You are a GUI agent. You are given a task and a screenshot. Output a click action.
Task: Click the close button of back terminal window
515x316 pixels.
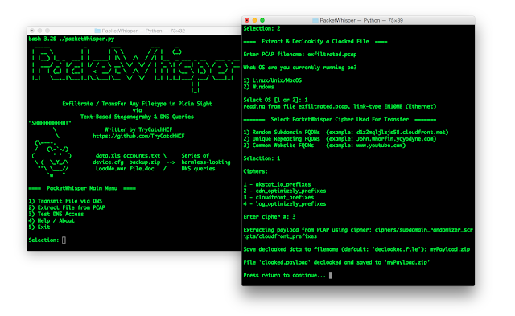click(32, 31)
